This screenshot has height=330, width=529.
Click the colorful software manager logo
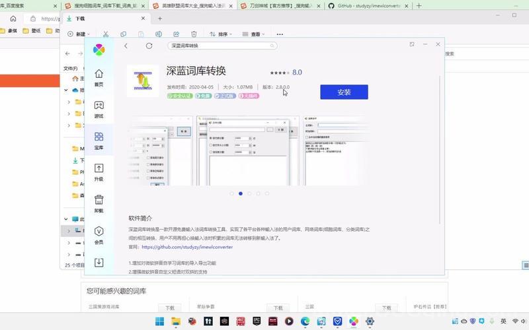(99, 50)
